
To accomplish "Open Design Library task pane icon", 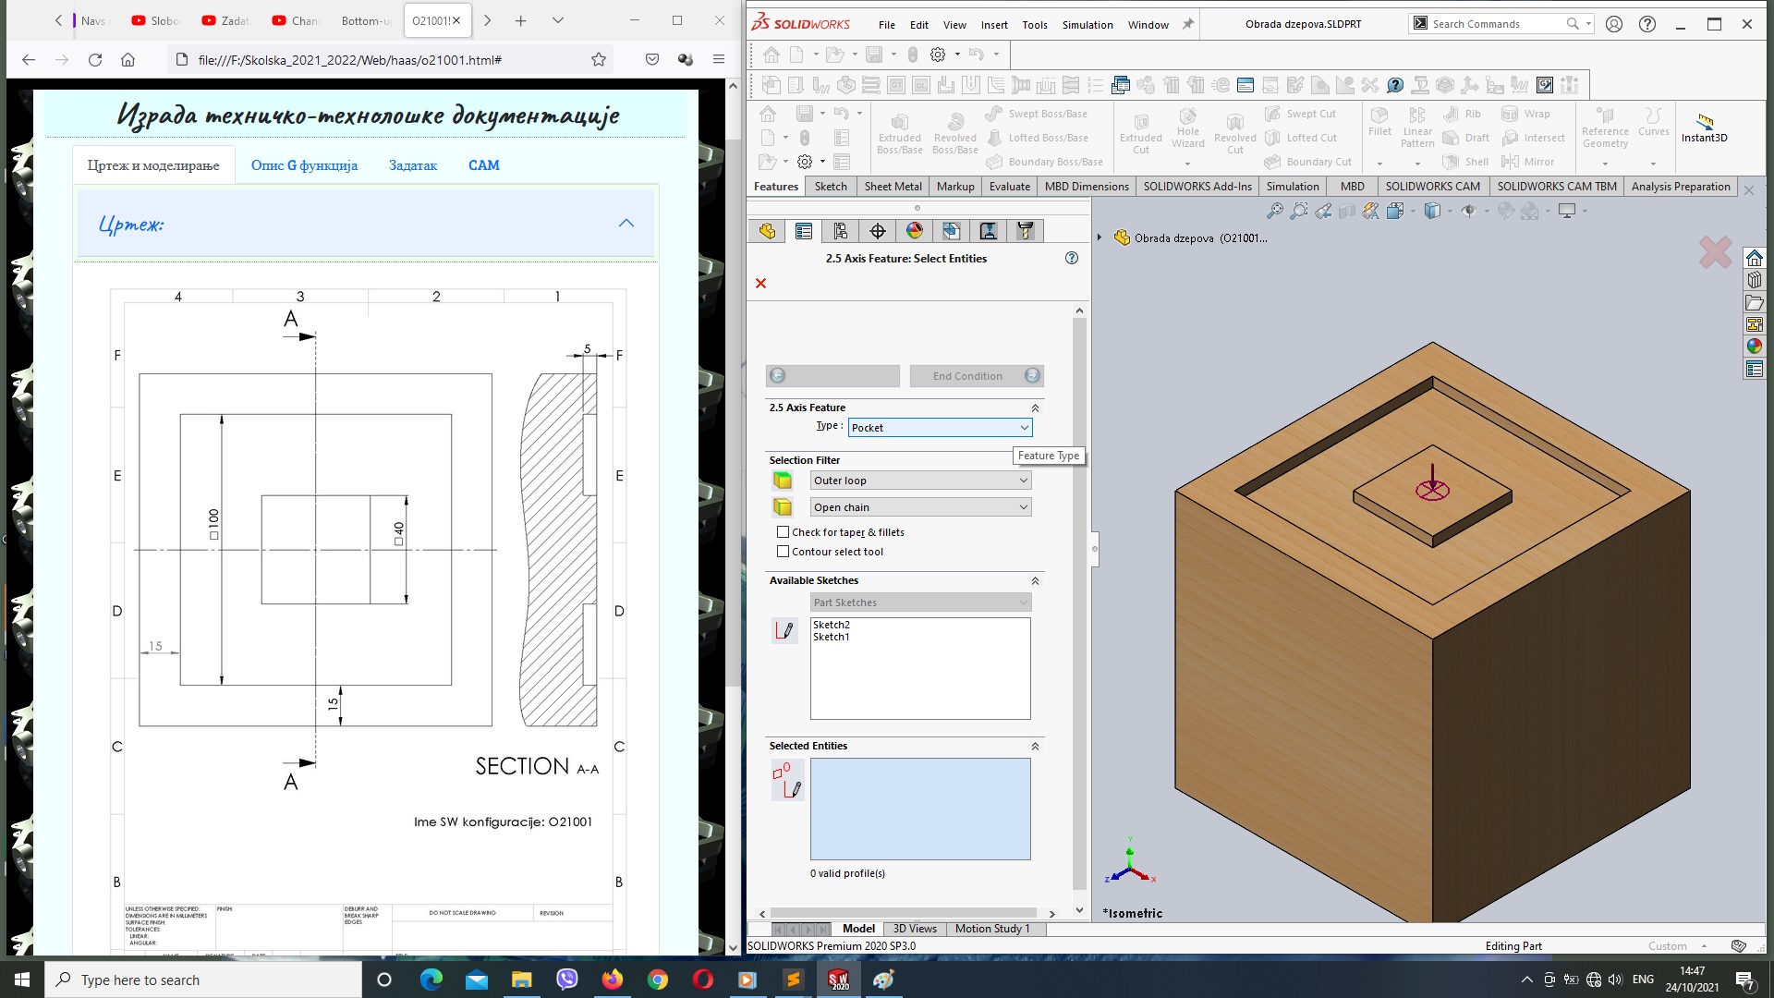I will (1755, 280).
